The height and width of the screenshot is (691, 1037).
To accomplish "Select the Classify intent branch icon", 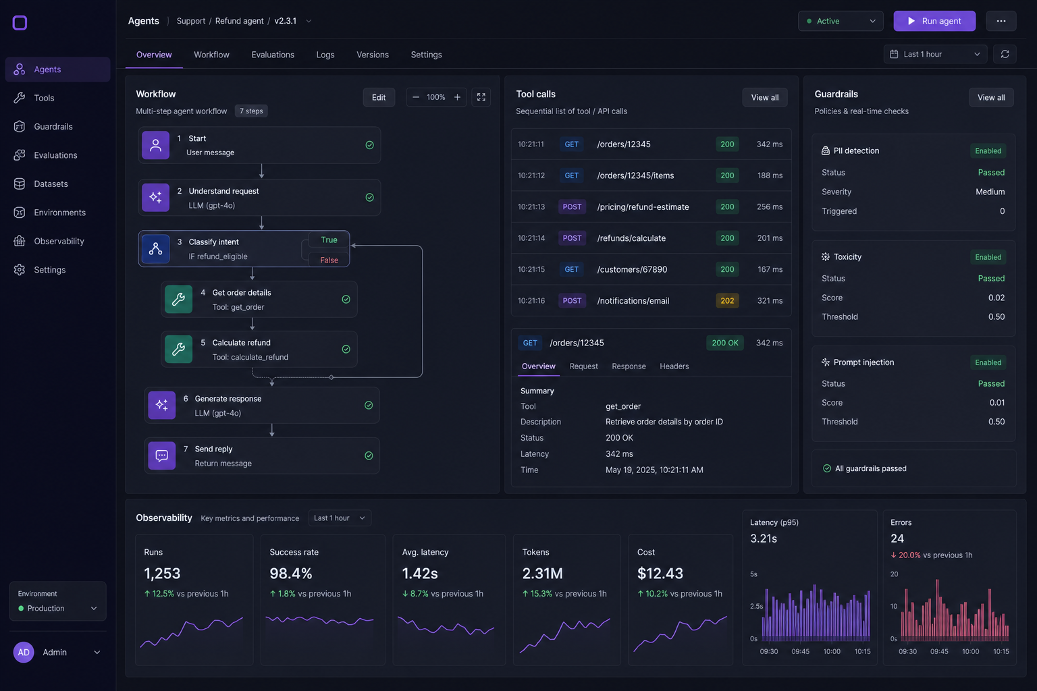I will [156, 249].
